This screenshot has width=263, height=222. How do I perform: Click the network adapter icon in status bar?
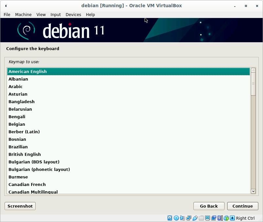pos(189,218)
